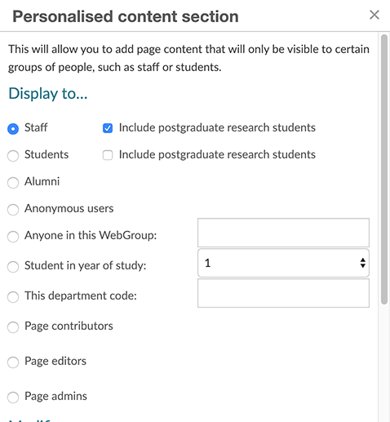The image size is (390, 422).
Task: Click the Students row's postgraduate label text
Action: click(217, 154)
